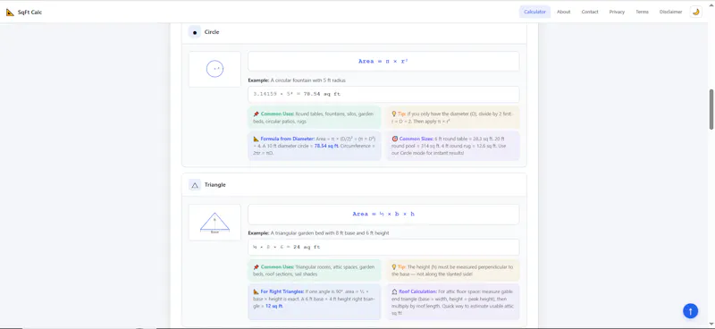Click the ruler icon by Formula from Diameter
The width and height of the screenshot is (715, 329).
coord(257,139)
